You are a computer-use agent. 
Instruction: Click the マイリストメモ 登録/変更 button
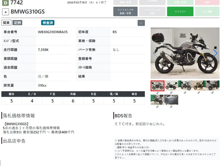[125, 11]
